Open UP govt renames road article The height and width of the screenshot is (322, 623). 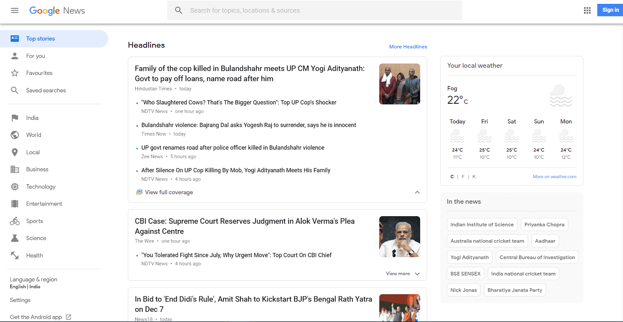click(233, 148)
